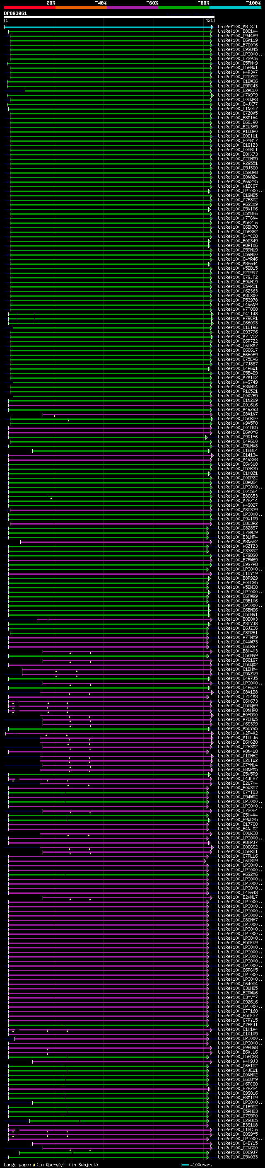Open hit UniRef100_C4JX77

(x=237, y=104)
